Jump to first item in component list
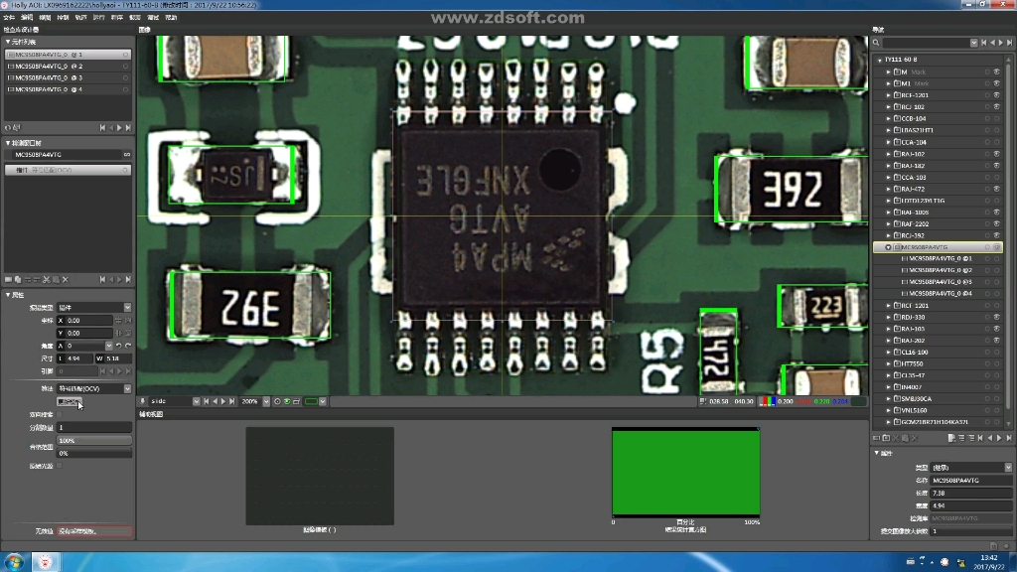 102,128
